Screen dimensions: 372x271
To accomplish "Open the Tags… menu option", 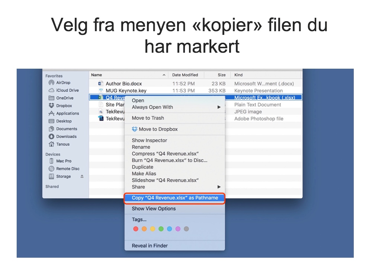I will [x=139, y=220].
